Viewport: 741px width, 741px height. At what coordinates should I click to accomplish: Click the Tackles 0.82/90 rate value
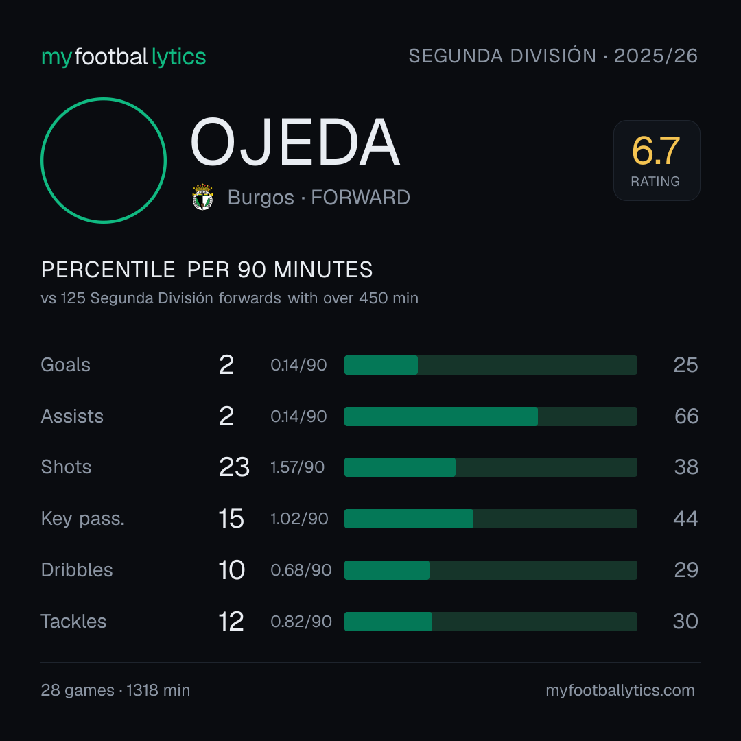point(301,622)
